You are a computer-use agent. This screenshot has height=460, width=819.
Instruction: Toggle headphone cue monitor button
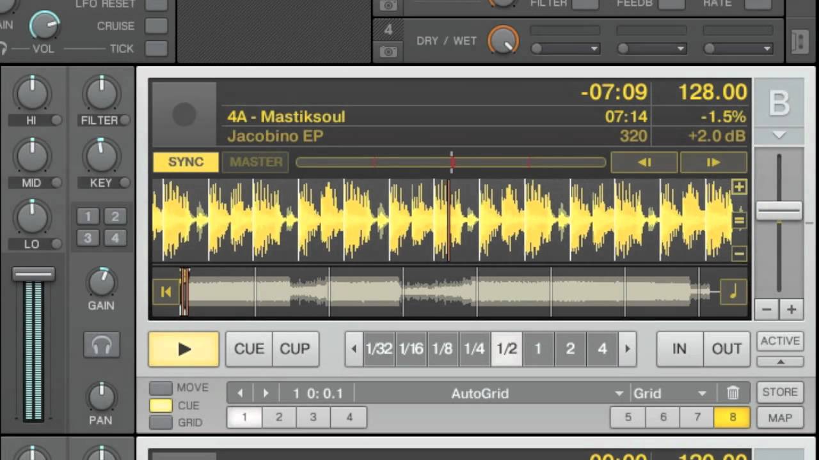click(x=101, y=346)
